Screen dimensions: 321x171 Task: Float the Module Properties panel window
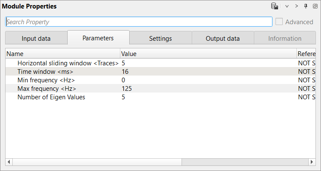pos(315,6)
